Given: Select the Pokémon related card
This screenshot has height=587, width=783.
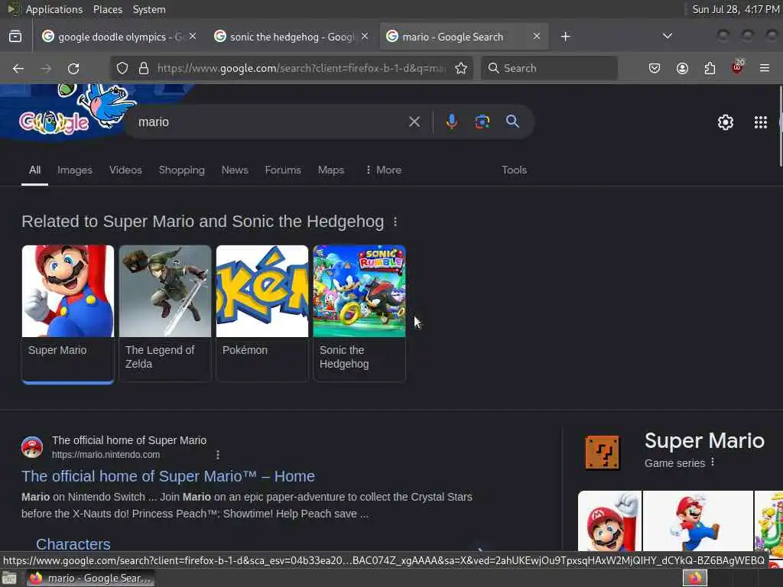Looking at the screenshot, I should pyautogui.click(x=262, y=313).
